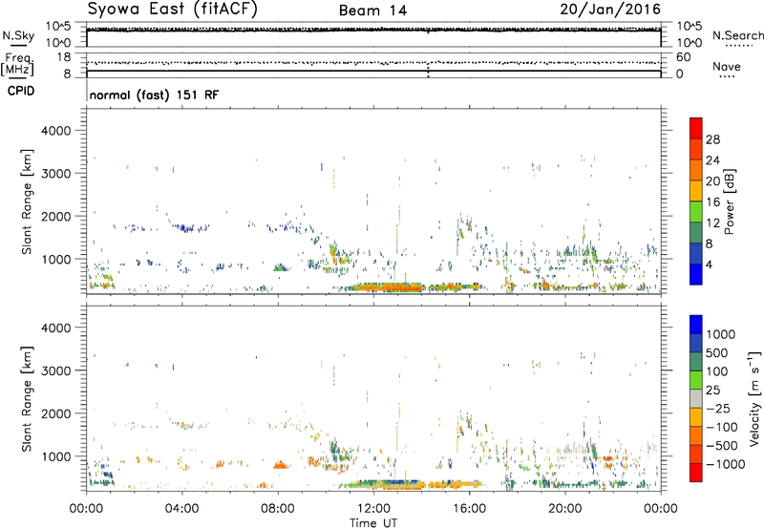Screen dimensions: 764x529
Task: Click the '08:00' time tick label
Action: [x=278, y=509]
